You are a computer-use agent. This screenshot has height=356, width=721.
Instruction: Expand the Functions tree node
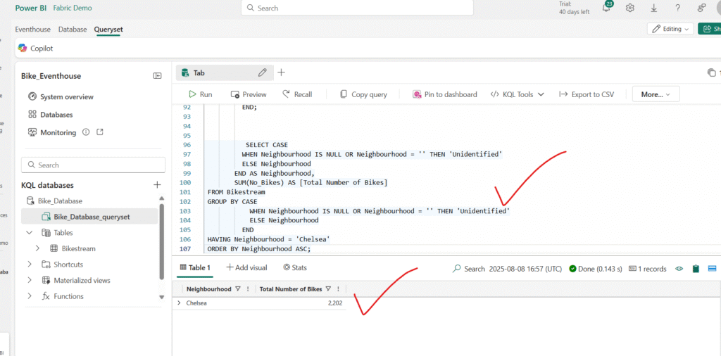coord(30,296)
